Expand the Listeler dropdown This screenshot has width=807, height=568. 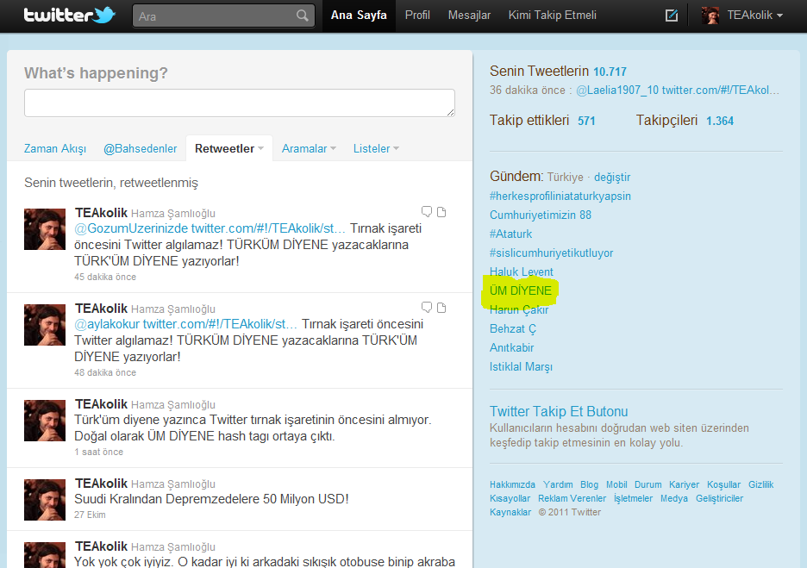pyautogui.click(x=397, y=149)
